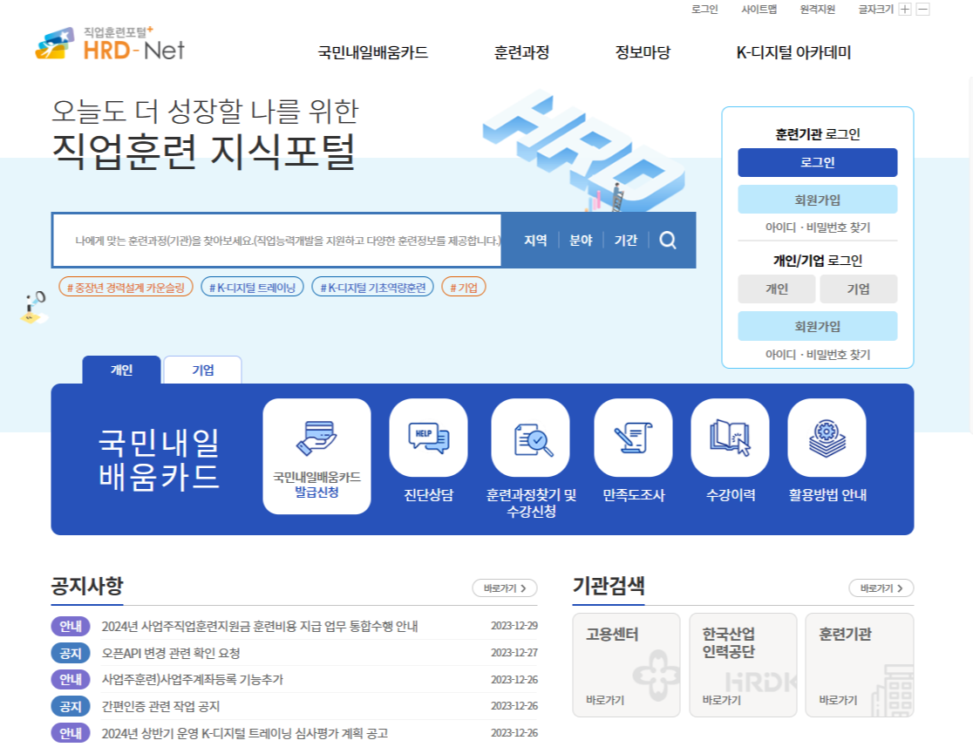Select hashtag K-디지털 트레이닝
973x754 pixels.
pos(252,288)
